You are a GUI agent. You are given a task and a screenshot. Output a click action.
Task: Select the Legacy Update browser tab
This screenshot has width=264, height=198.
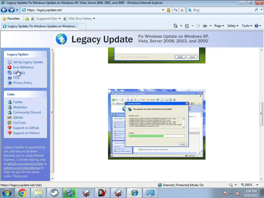pos(40,26)
